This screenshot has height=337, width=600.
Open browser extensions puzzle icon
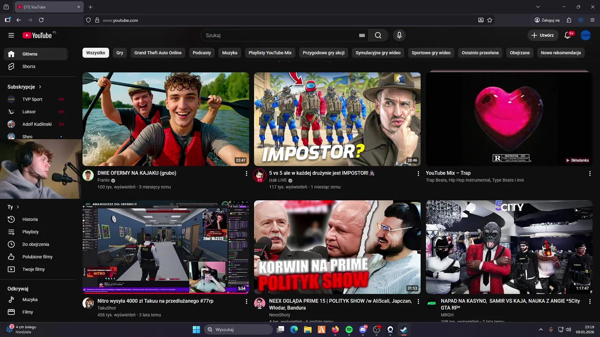pyautogui.click(x=569, y=20)
